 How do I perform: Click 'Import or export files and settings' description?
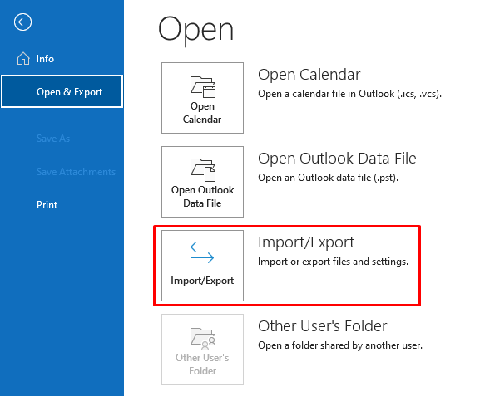pos(333,262)
